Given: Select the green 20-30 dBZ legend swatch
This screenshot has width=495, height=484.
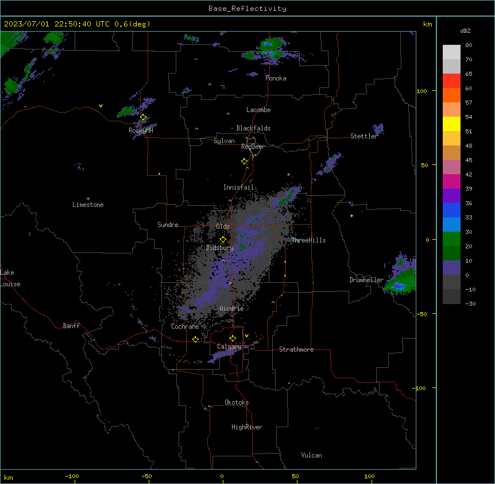Looking at the screenshot, I should 451,239.
